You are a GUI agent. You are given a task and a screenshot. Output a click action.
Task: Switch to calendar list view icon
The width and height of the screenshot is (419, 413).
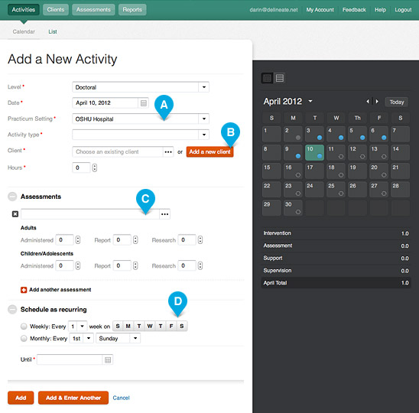point(280,78)
